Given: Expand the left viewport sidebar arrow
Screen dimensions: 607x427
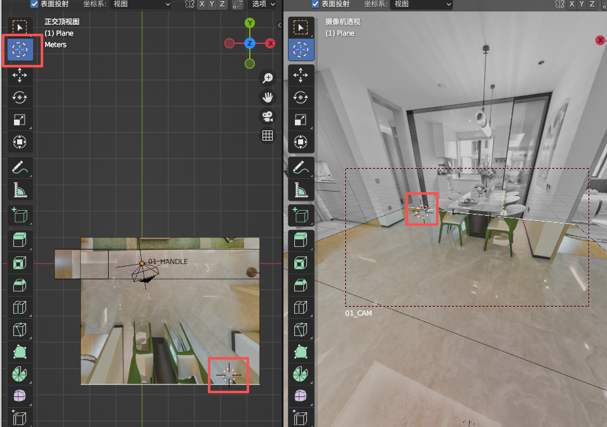Looking at the screenshot, I should click(280, 25).
